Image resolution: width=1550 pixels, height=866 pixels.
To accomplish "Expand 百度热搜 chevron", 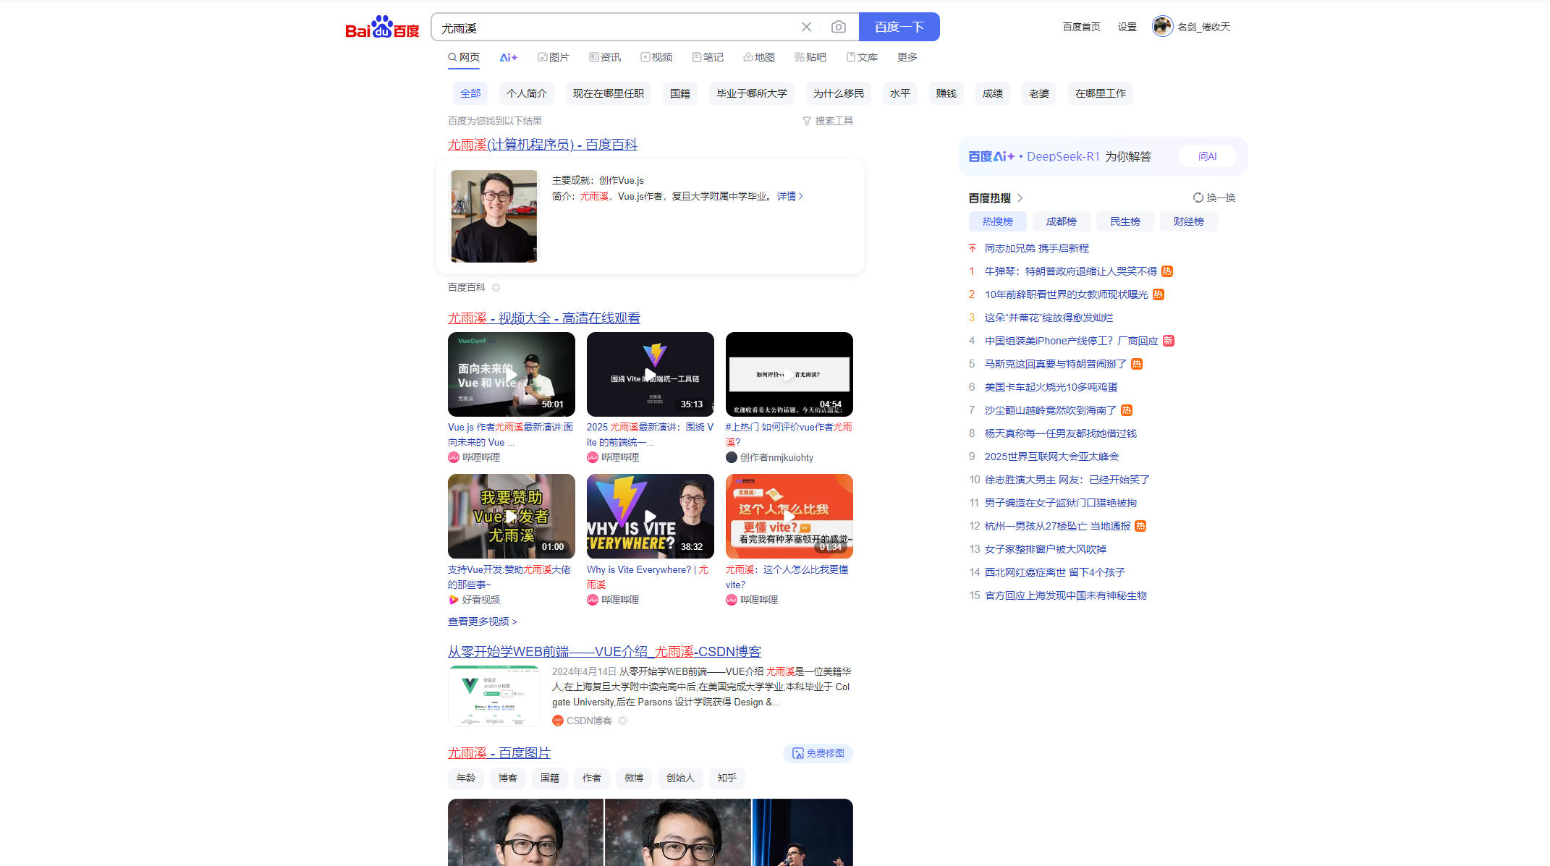I will pos(1020,198).
